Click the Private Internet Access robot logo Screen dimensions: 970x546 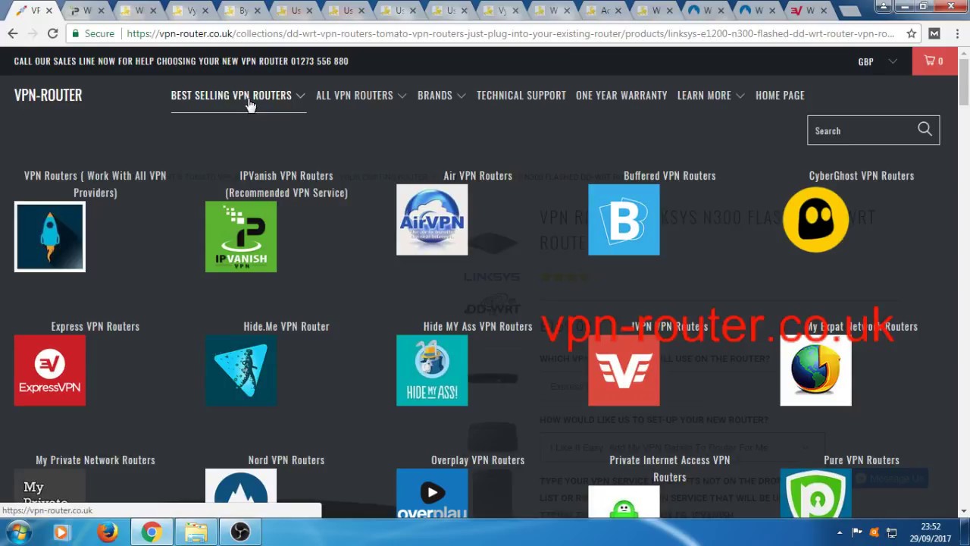[624, 502]
